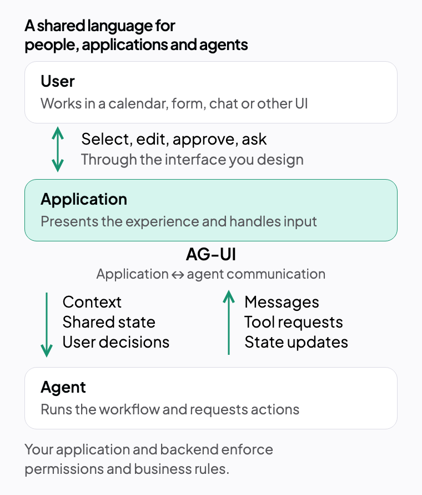Image resolution: width=422 pixels, height=495 pixels.
Task: Click the permissions and business rules footnote
Action: tap(149, 459)
